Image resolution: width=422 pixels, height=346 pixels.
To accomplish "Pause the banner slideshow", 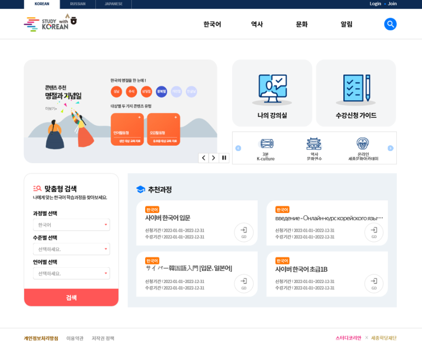I will (x=224, y=158).
